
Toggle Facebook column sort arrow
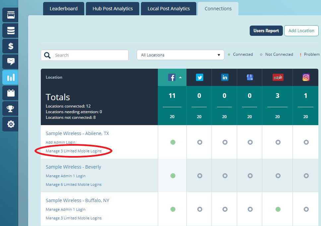tap(180, 77)
